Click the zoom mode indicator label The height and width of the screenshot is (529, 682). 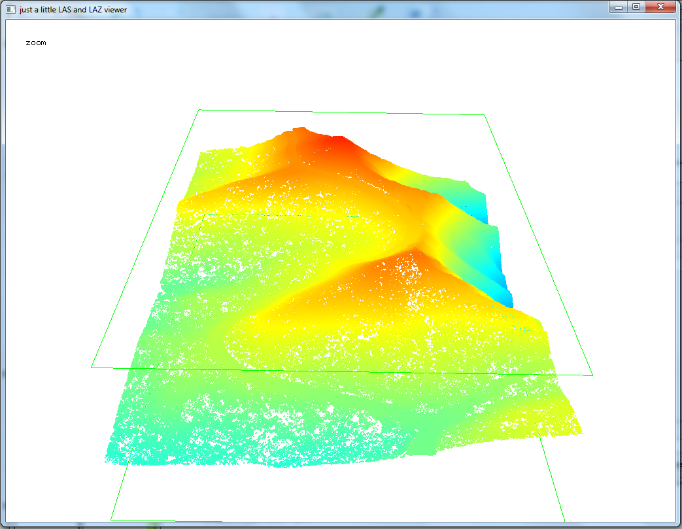(36, 42)
